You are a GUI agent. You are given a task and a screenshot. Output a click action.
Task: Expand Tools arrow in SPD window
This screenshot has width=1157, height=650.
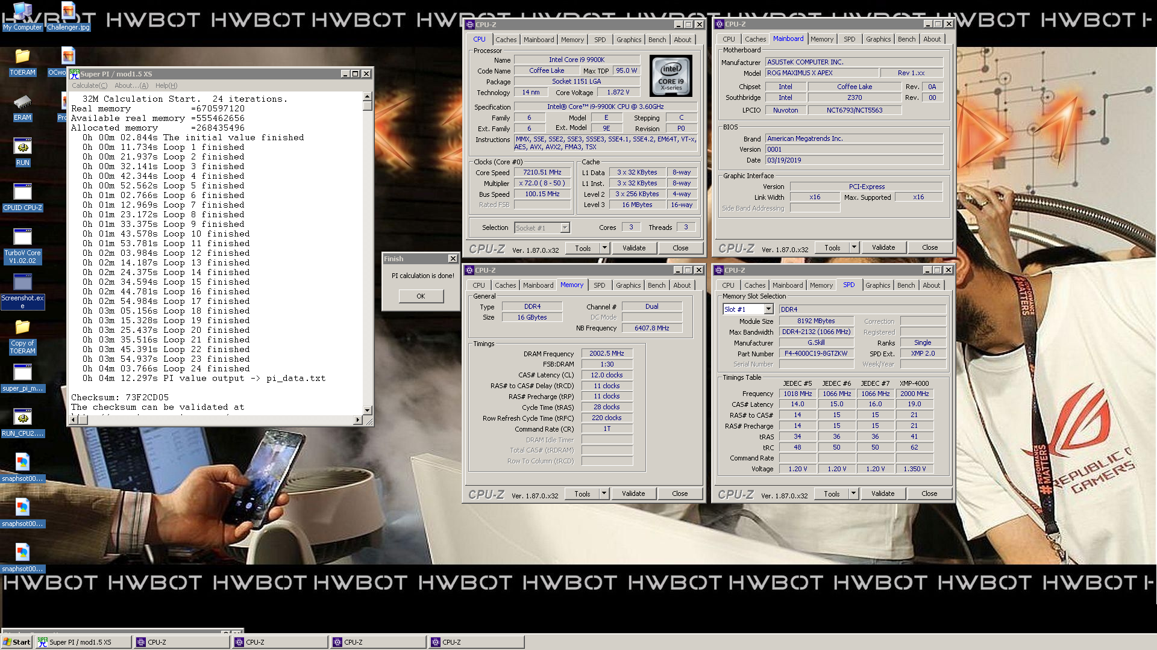click(x=853, y=494)
